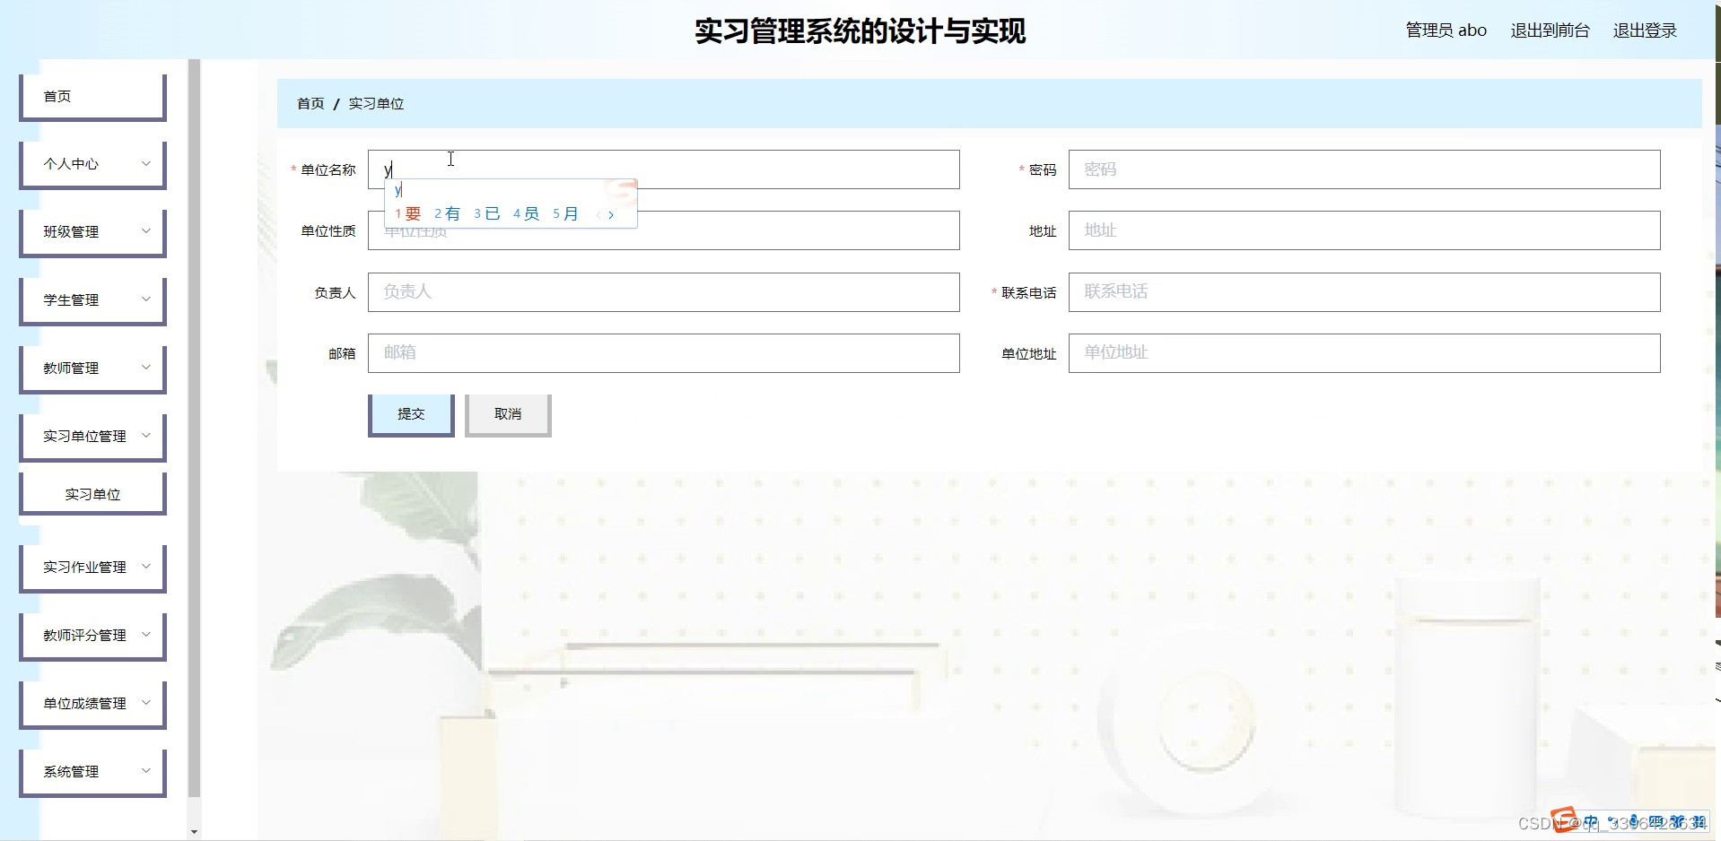Click the 实习单位管理 chevron arrow
1721x841 pixels.
(x=146, y=436)
